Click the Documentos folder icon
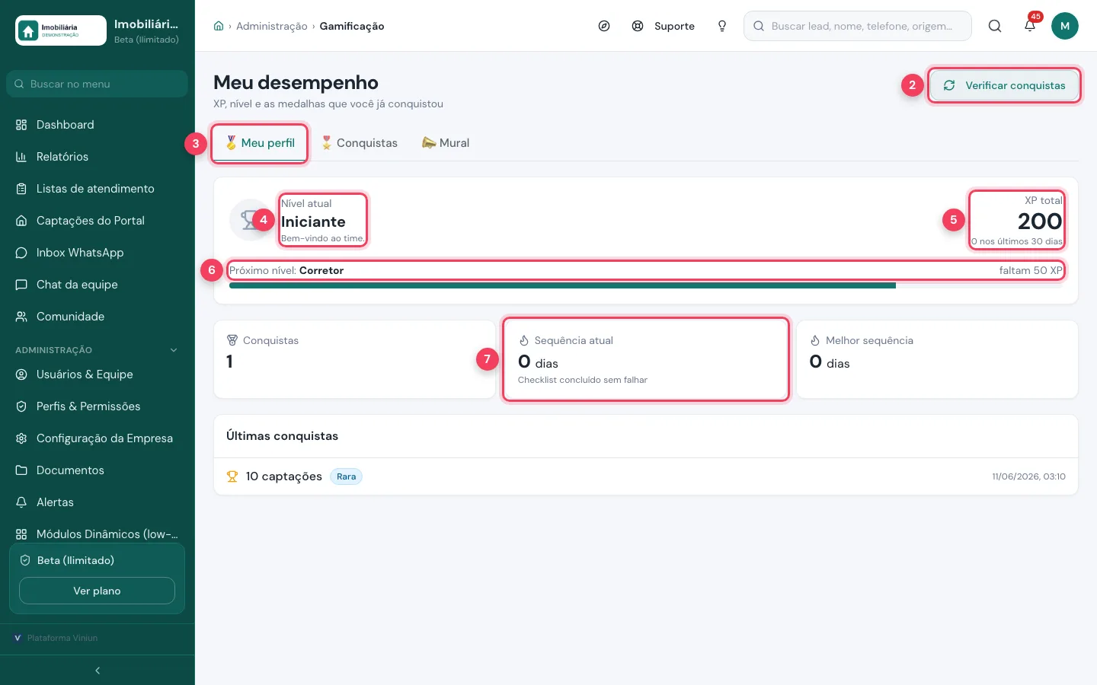1097x685 pixels. (x=21, y=470)
